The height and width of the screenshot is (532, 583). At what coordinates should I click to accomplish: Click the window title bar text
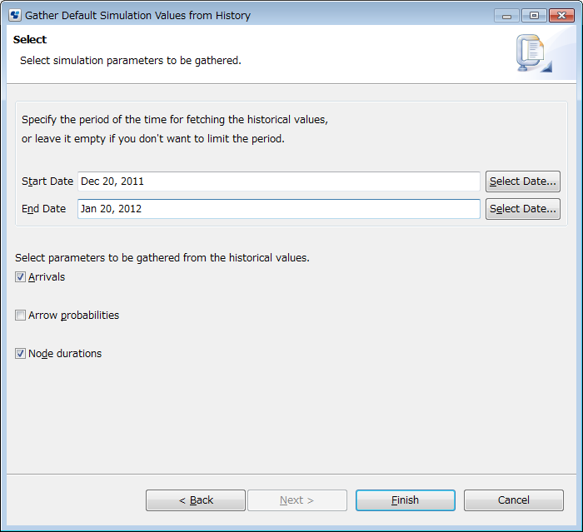(137, 16)
